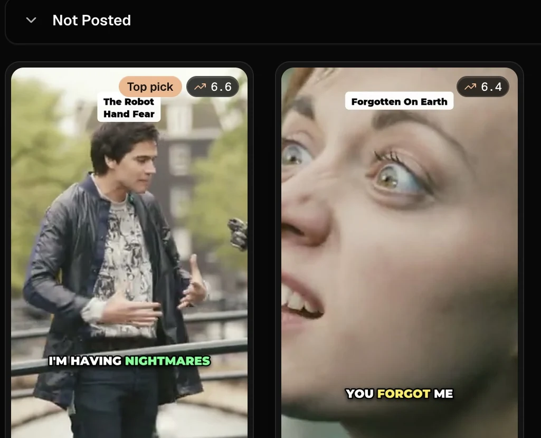Screen dimensions: 541x438
Task: Collapse the Not Posted section chevron
Action: [31, 21]
